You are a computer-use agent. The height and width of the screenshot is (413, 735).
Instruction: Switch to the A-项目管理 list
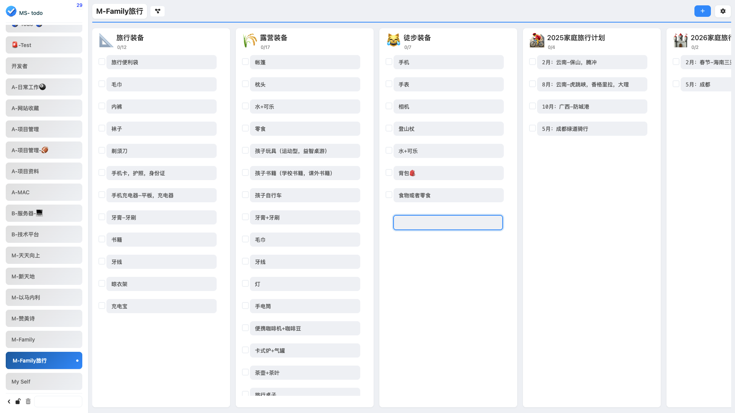[x=44, y=129]
